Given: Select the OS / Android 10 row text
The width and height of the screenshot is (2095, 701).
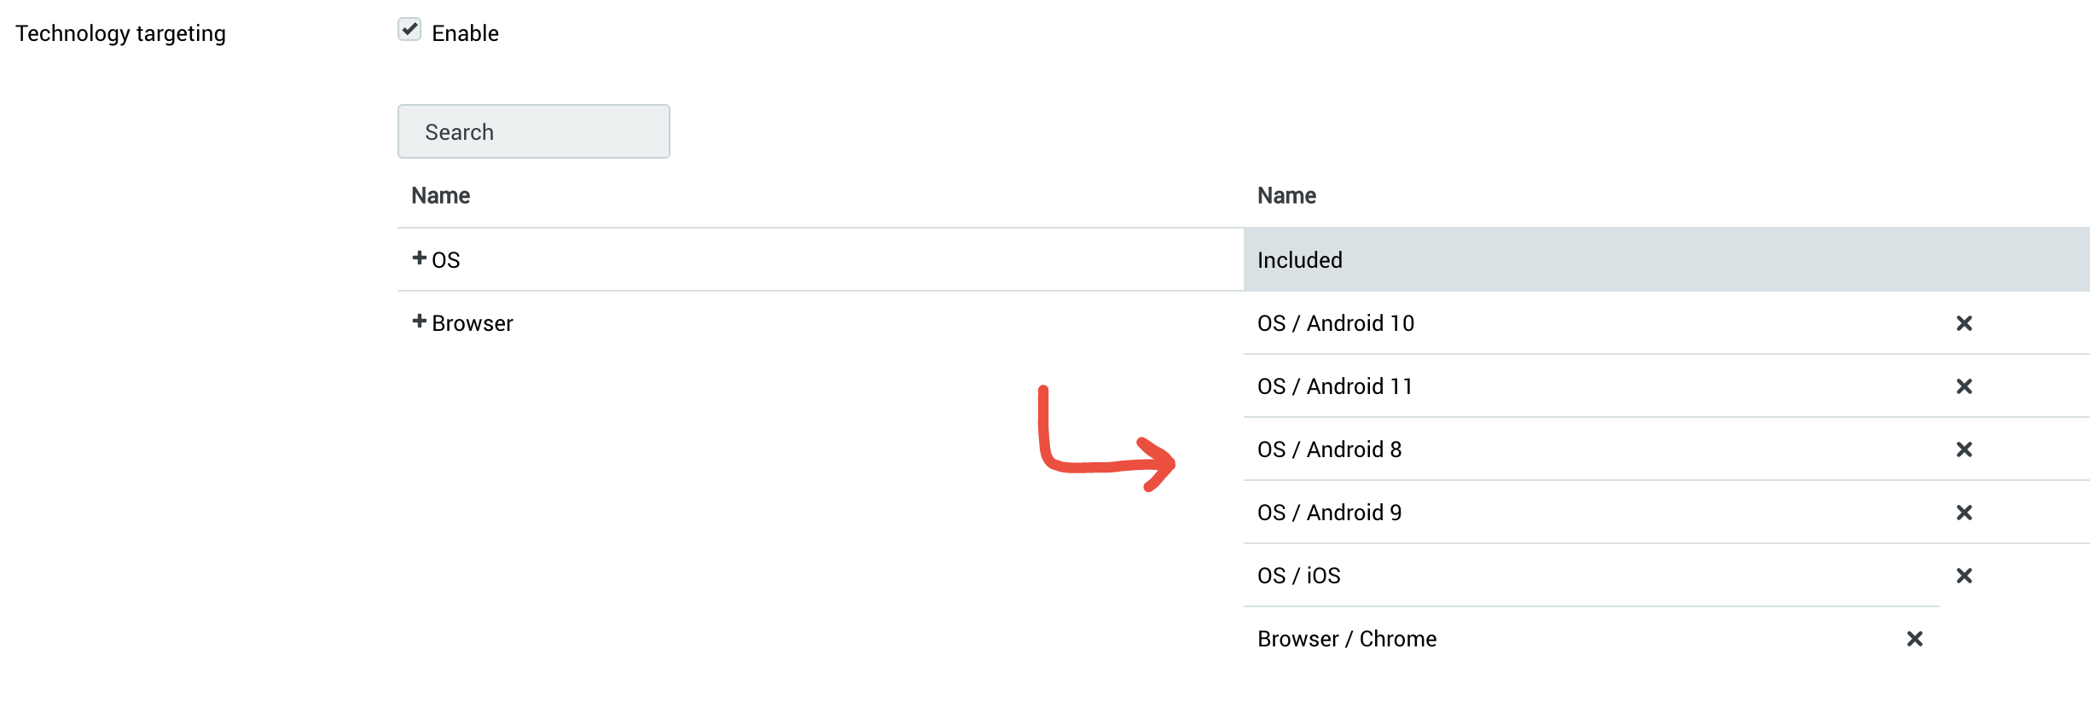Looking at the screenshot, I should tap(1335, 323).
